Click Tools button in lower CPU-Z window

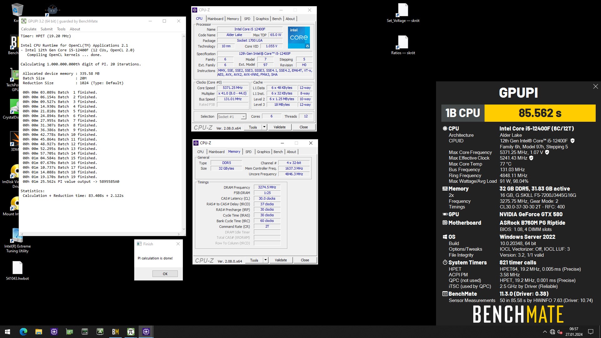pyautogui.click(x=254, y=260)
